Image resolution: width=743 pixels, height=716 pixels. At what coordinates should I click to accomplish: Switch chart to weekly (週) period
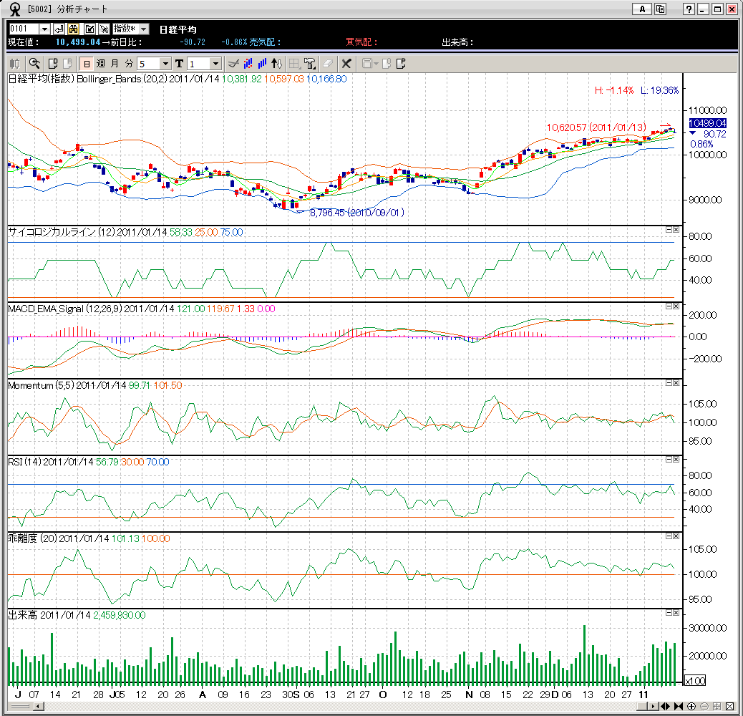point(100,63)
